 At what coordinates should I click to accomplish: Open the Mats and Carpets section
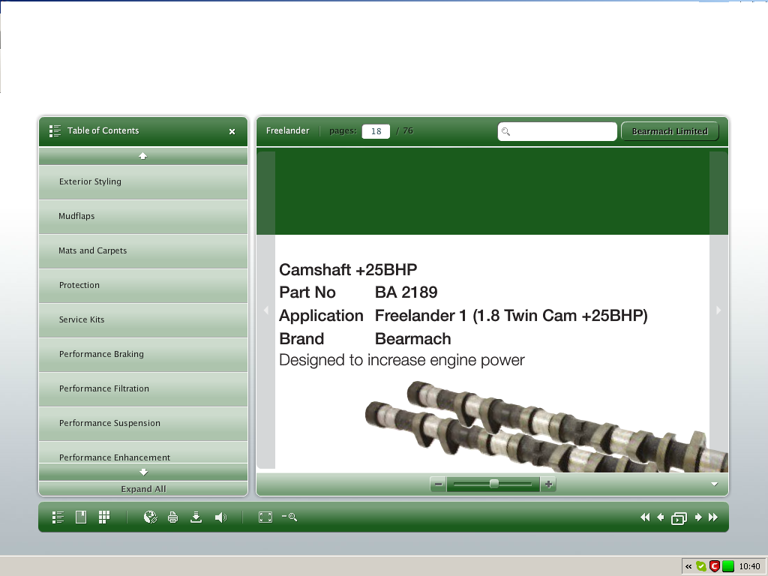[x=143, y=250]
